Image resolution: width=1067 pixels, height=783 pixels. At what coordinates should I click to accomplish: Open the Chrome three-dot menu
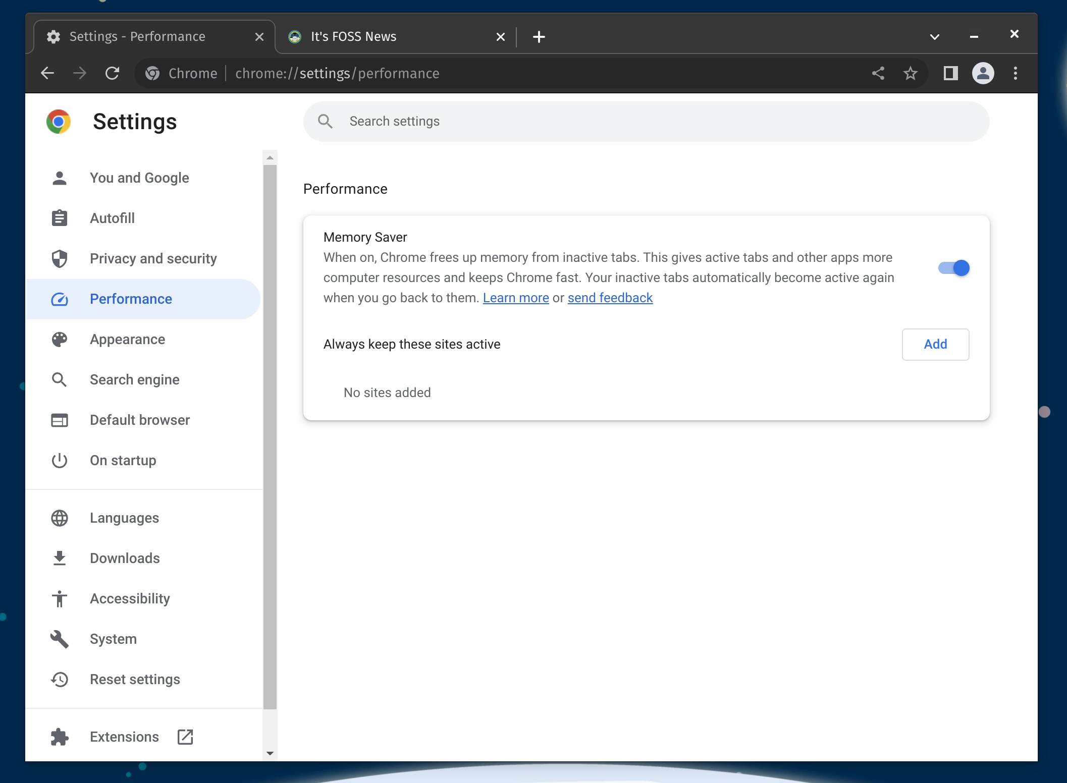point(1015,73)
